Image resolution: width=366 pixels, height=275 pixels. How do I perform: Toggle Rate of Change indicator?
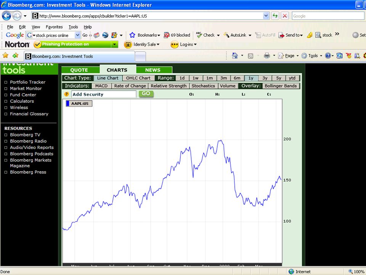point(130,86)
